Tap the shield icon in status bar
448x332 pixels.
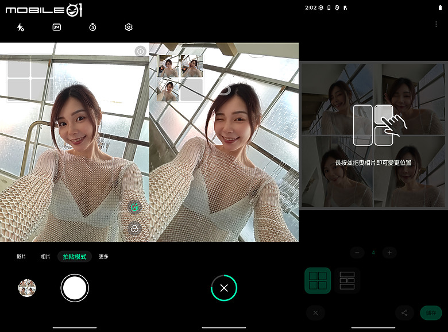click(x=337, y=7)
